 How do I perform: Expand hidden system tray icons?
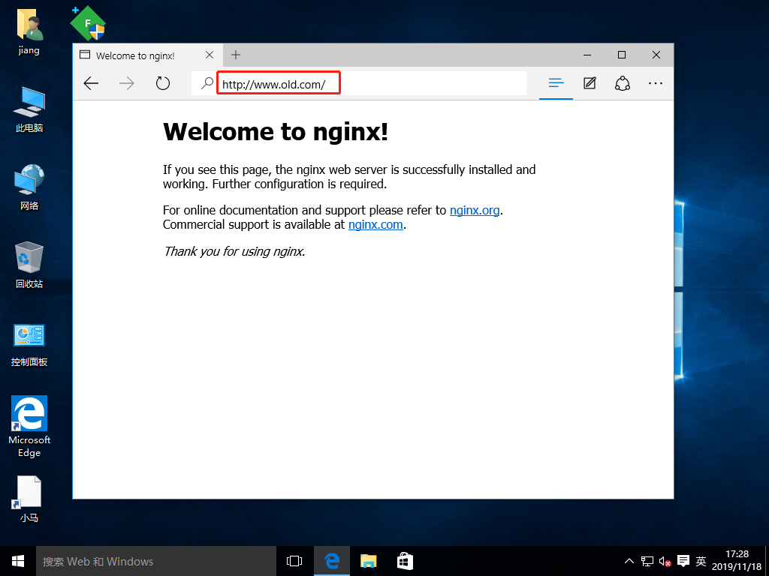click(629, 561)
